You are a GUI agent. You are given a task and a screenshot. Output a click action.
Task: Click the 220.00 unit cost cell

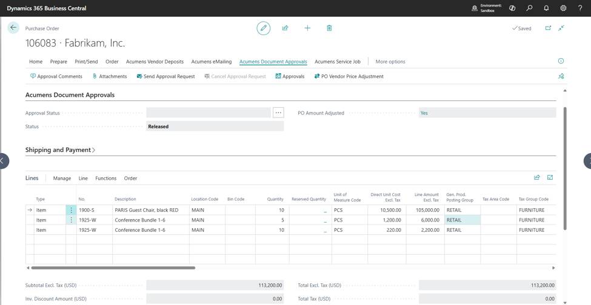(x=387, y=230)
